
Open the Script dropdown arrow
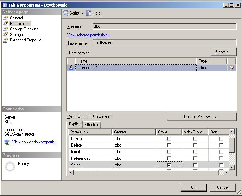click(83, 13)
